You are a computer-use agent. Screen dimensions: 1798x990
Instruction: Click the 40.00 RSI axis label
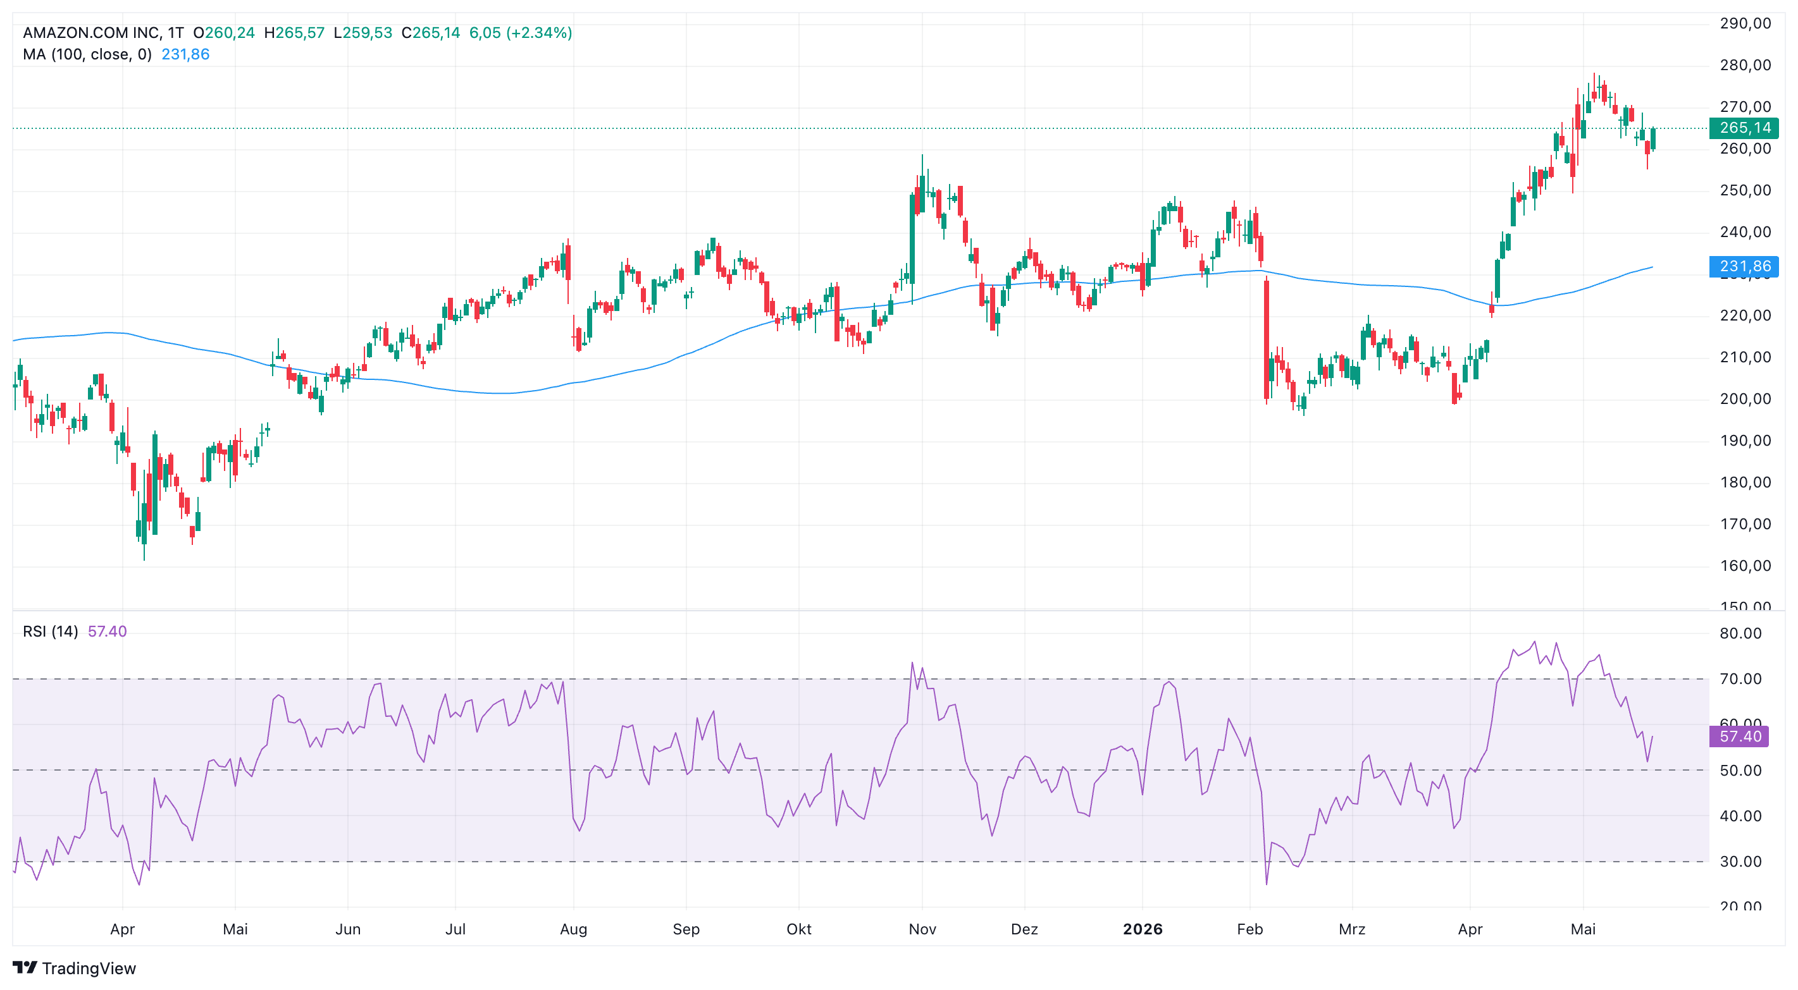coord(1741,816)
